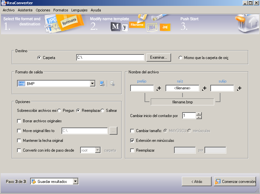Click the second format options icon with gear
This screenshot has height=194, width=260.
pyautogui.click(x=113, y=83)
